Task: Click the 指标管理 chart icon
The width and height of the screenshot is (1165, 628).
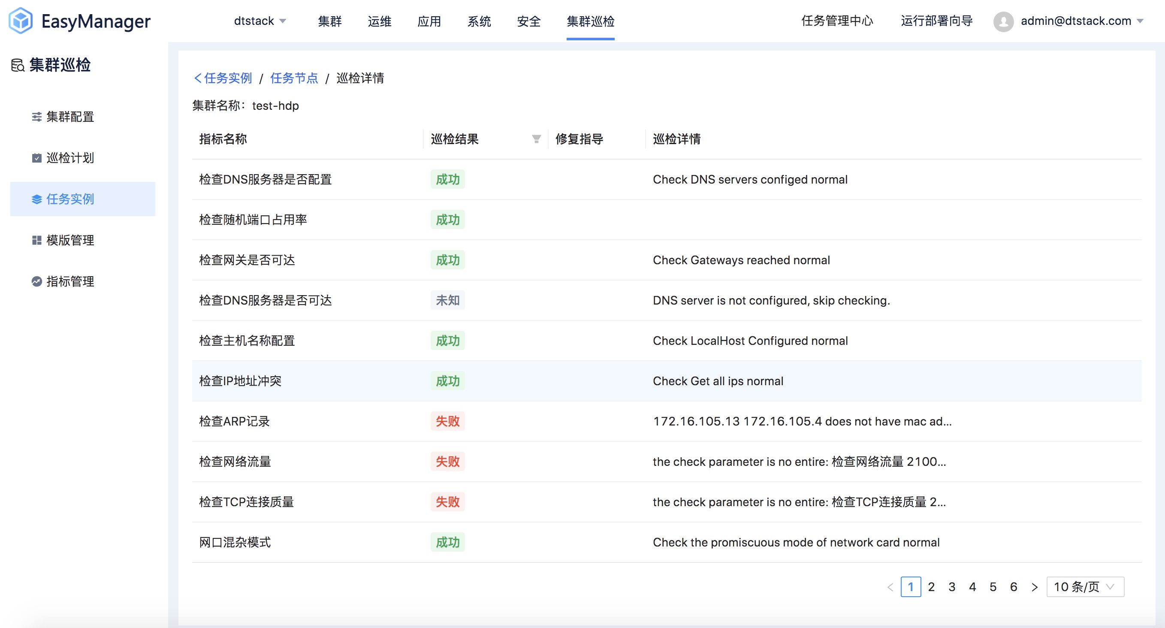Action: (36, 282)
